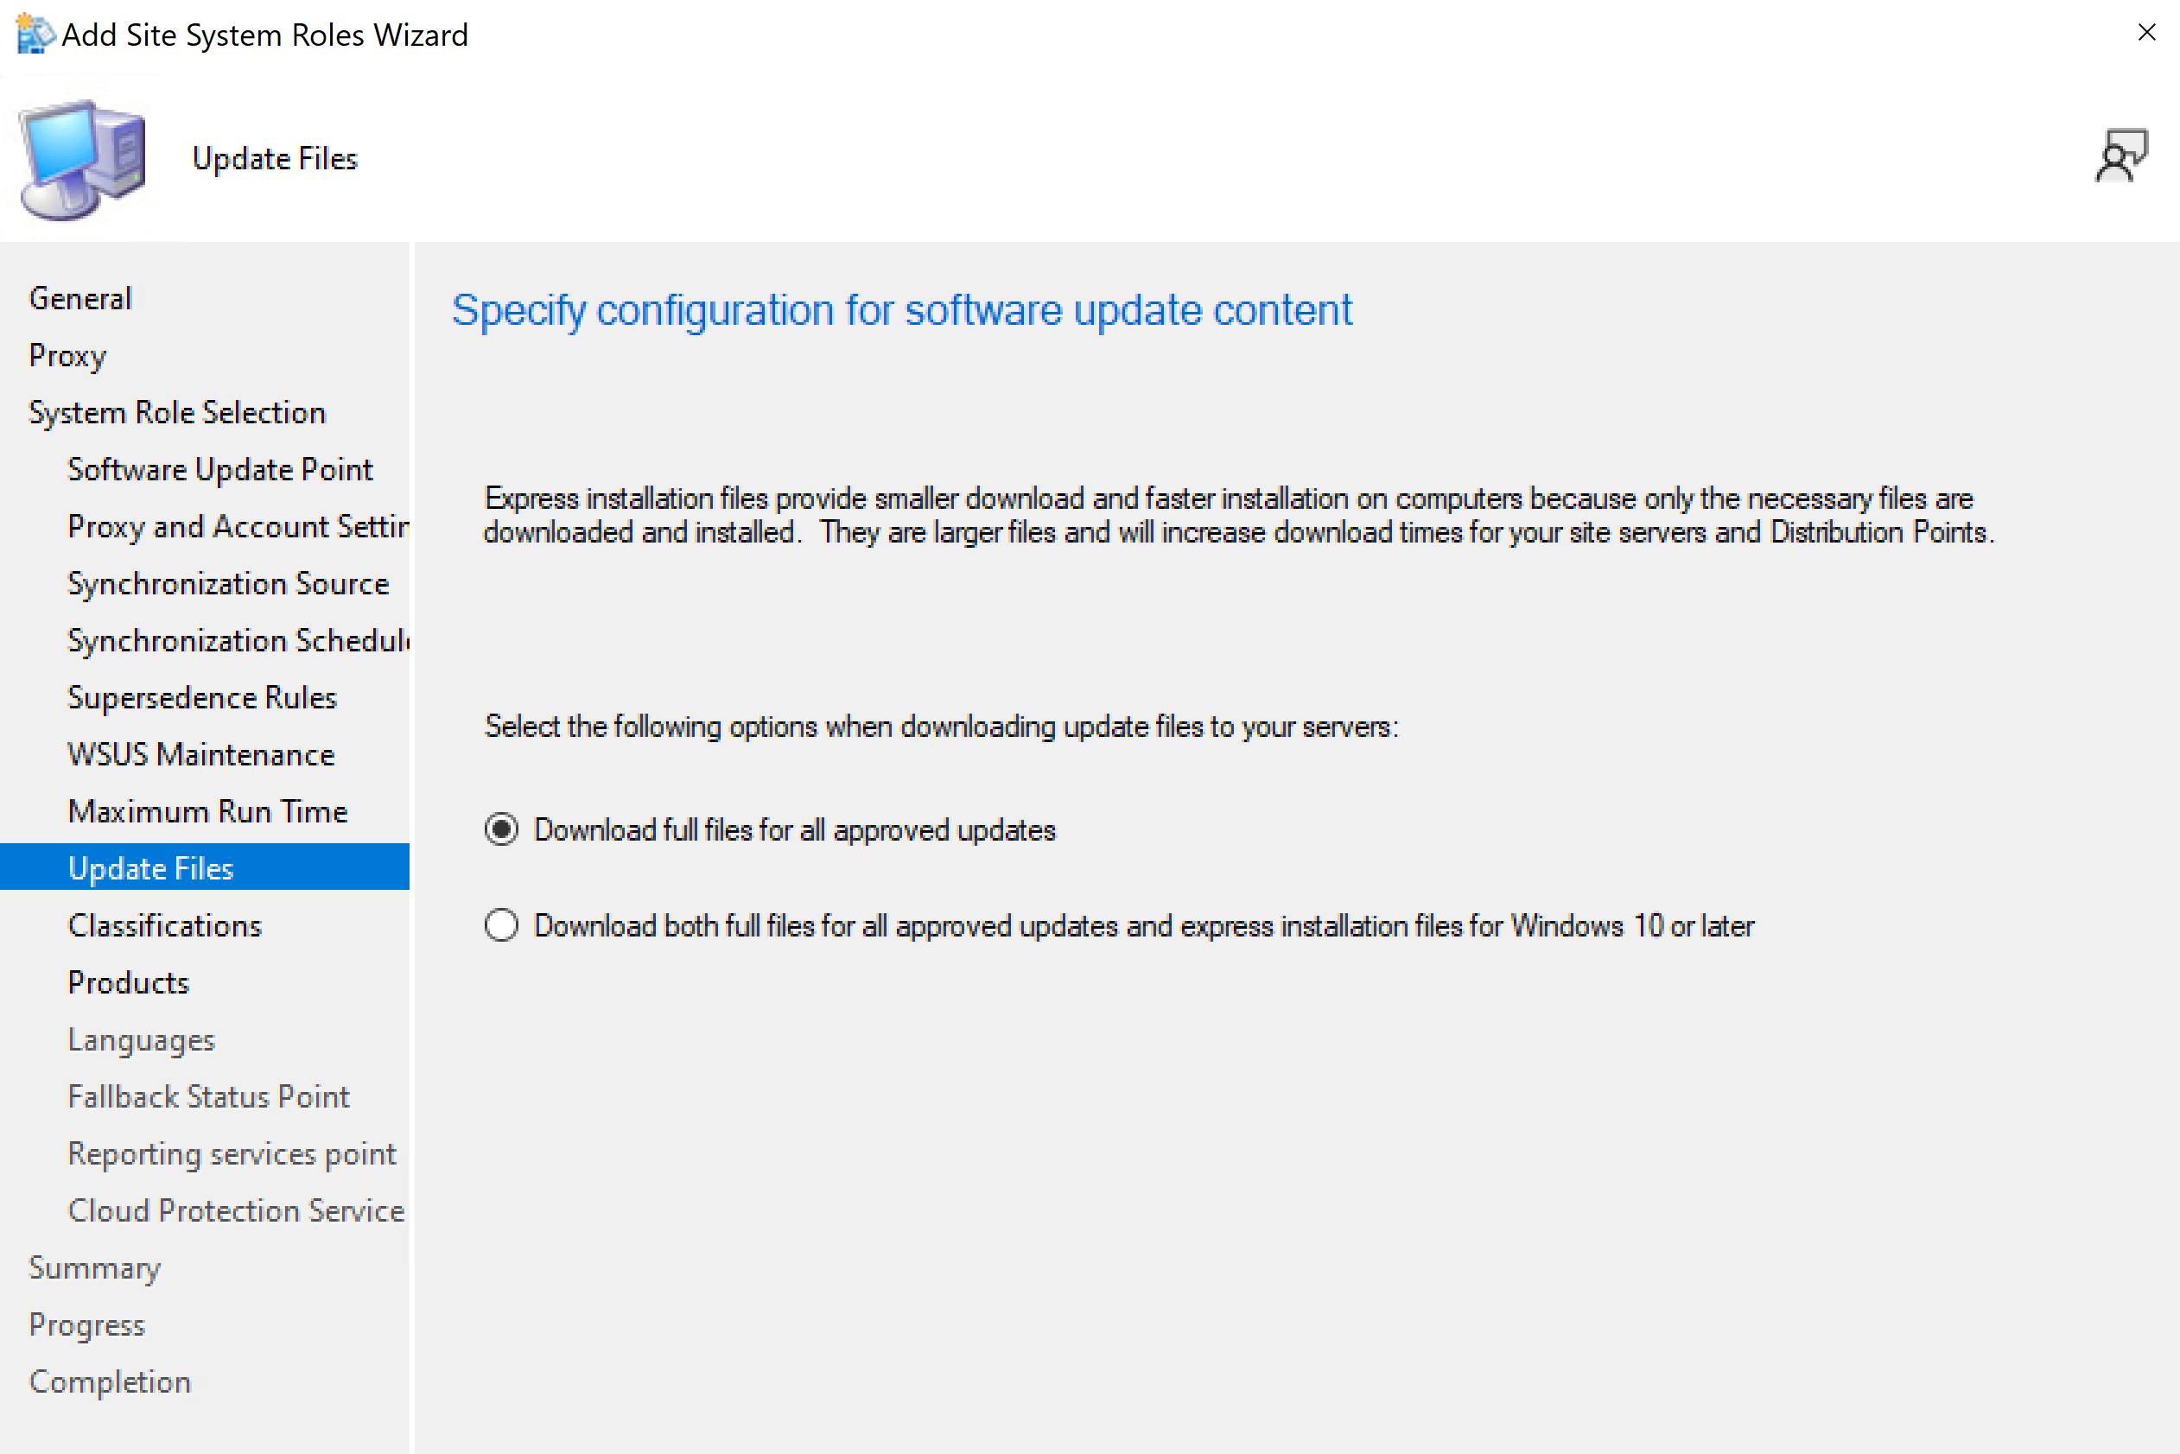Select Download full files for all approved updates
The image size is (2180, 1454).
coord(502,829)
